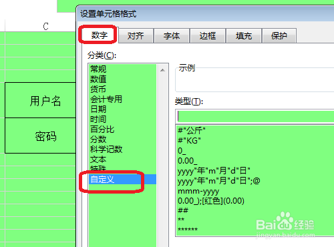
Task: Switch to the 数字 tab
Action: 100,35
